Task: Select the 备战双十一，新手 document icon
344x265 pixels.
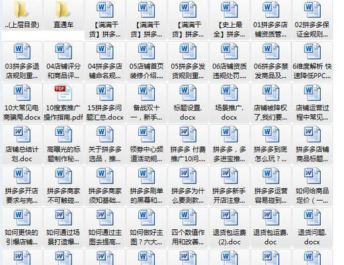Action: pos(146,93)
